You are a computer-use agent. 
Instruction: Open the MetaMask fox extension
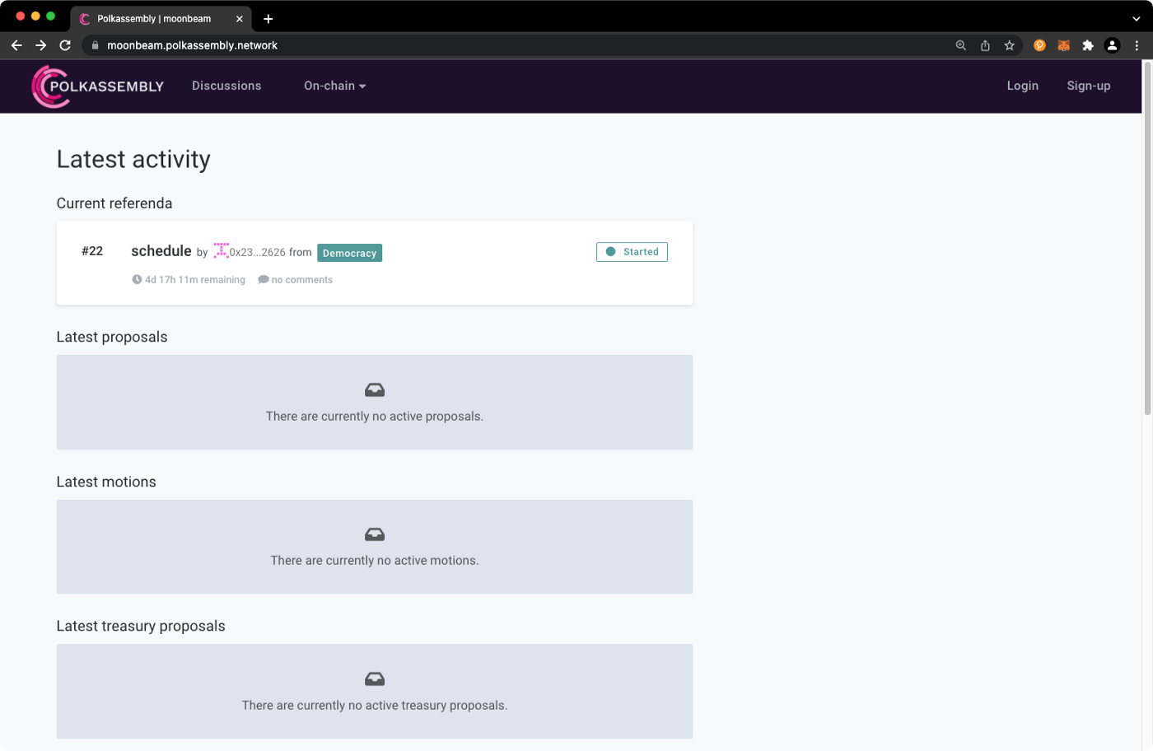1063,45
